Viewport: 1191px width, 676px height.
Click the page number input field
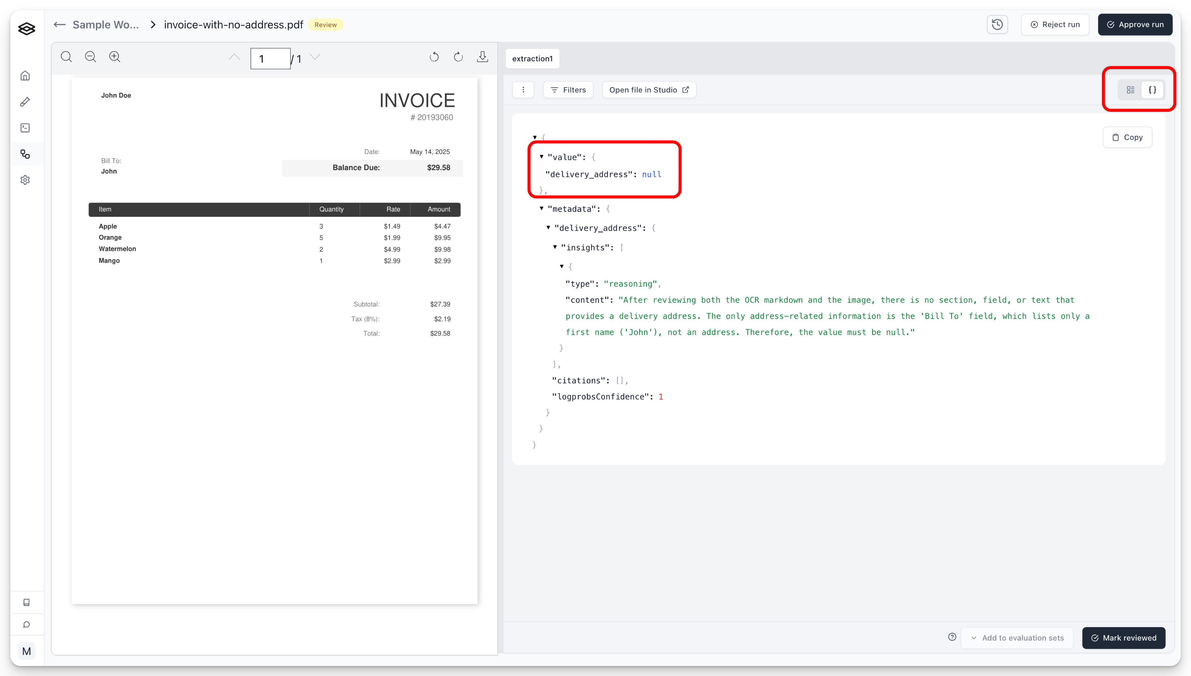coord(270,59)
